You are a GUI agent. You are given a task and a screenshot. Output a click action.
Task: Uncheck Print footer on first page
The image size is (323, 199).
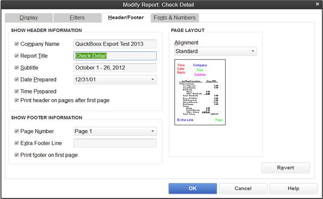17,155
